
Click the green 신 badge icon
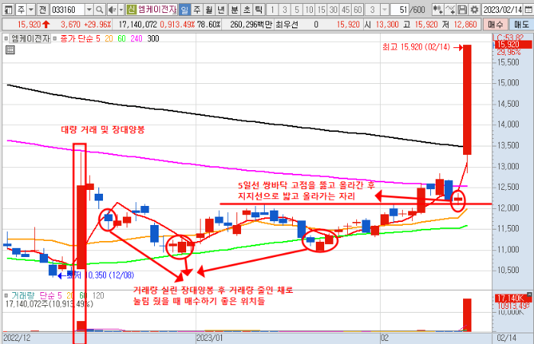(x=131, y=10)
